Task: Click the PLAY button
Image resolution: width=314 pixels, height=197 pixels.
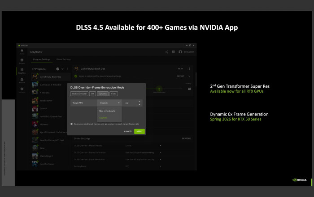Action: point(180,69)
